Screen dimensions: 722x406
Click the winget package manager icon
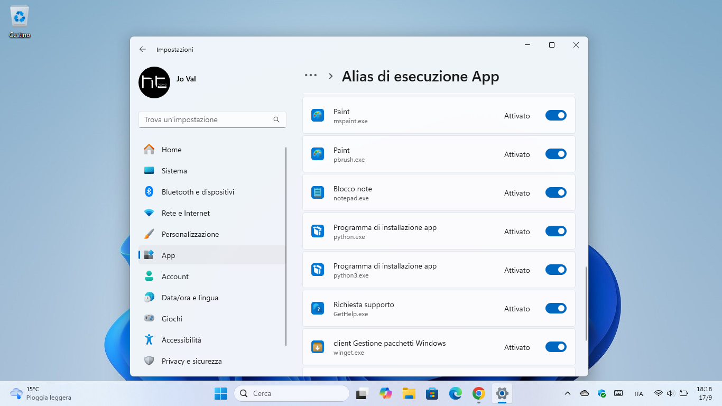pos(318,347)
